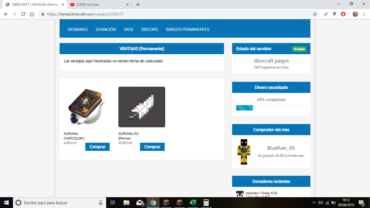Open the DESBANEO category
The image size is (370, 208).
click(x=78, y=30)
